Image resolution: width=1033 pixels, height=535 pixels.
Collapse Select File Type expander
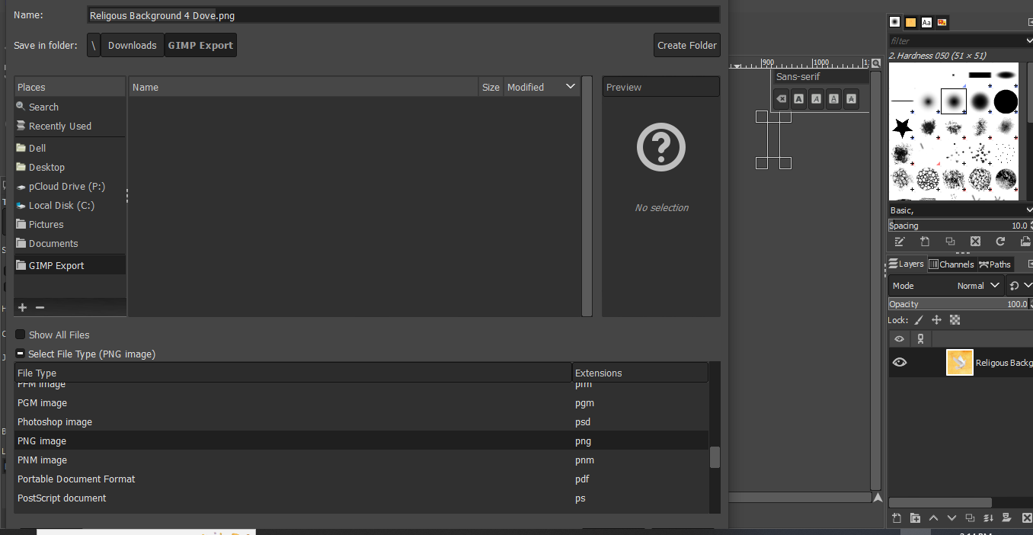[x=21, y=354]
